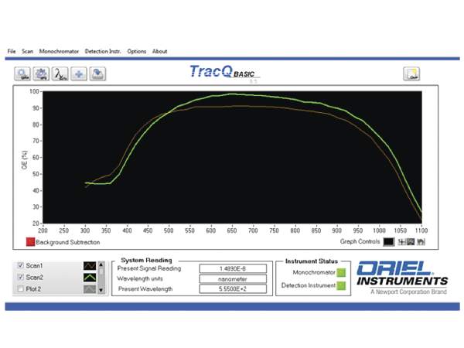Viewport: 464px width, 348px height.
Task: Click the crosshair cursor graph control icon
Action: coord(401,242)
